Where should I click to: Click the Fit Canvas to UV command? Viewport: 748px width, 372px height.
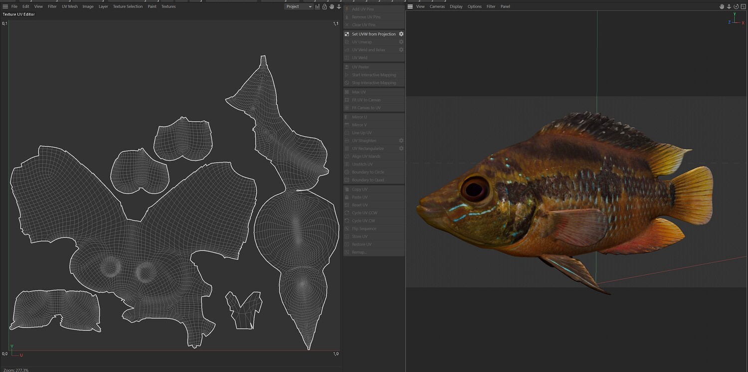[374, 108]
